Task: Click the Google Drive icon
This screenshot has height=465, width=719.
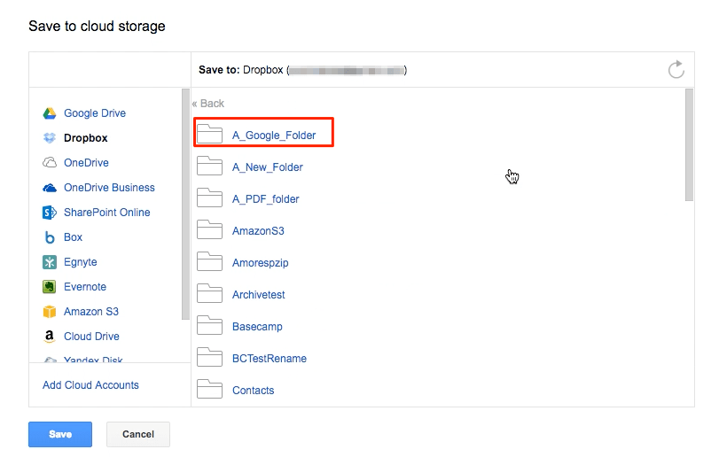Action: [50, 113]
